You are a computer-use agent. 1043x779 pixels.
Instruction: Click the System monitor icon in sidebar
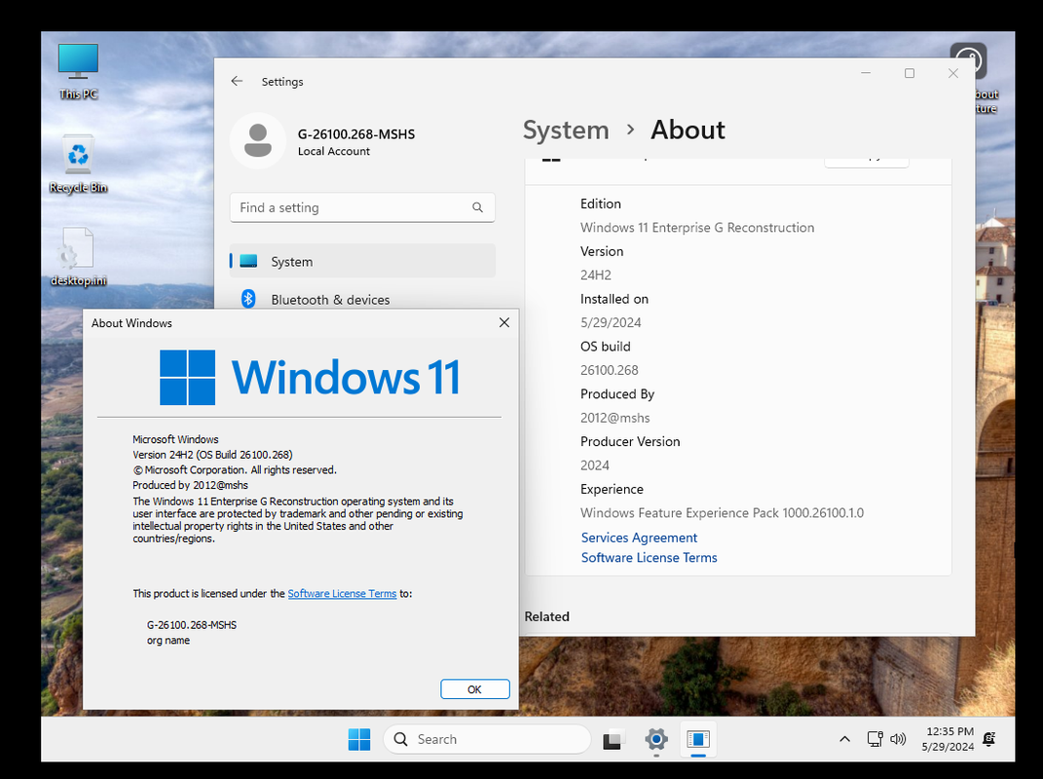click(x=248, y=261)
